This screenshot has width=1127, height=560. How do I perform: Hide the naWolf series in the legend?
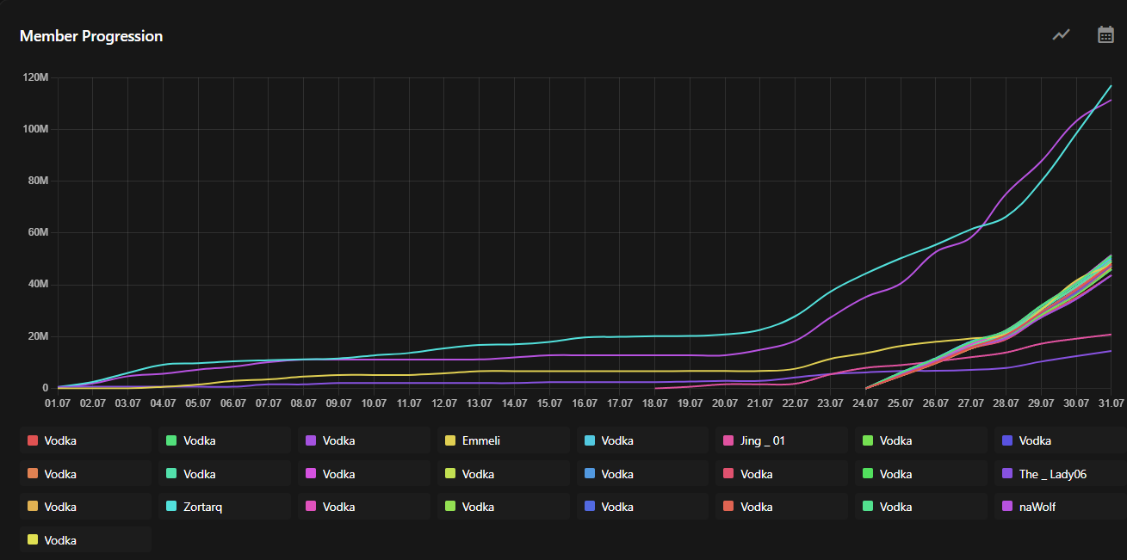(1061, 507)
